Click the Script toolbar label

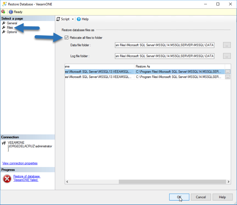click(65, 19)
